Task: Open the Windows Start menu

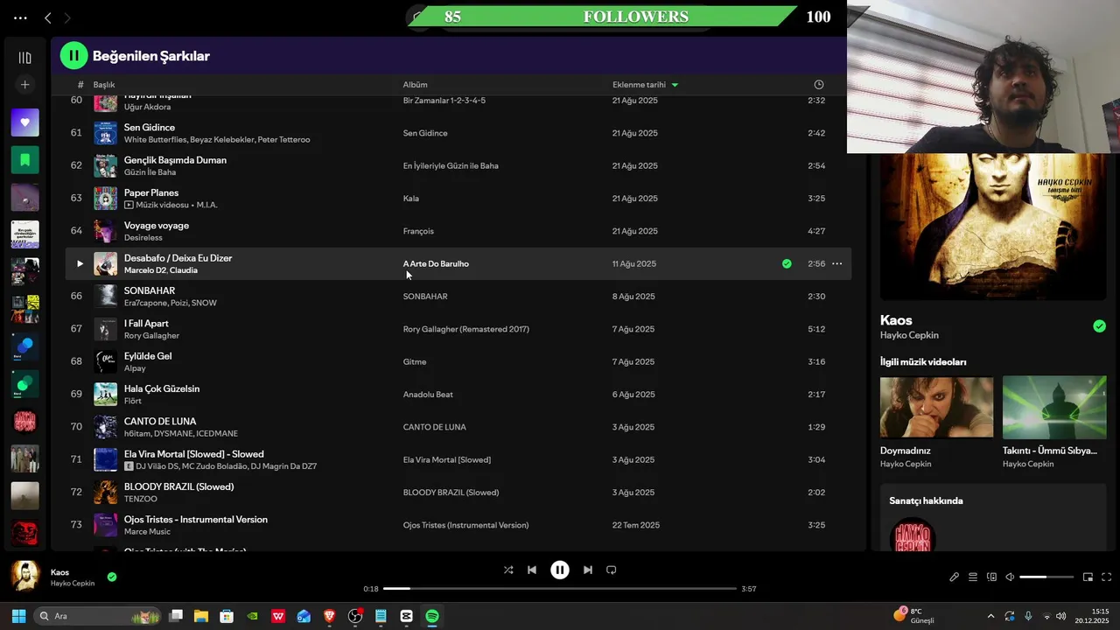Action: 18,616
